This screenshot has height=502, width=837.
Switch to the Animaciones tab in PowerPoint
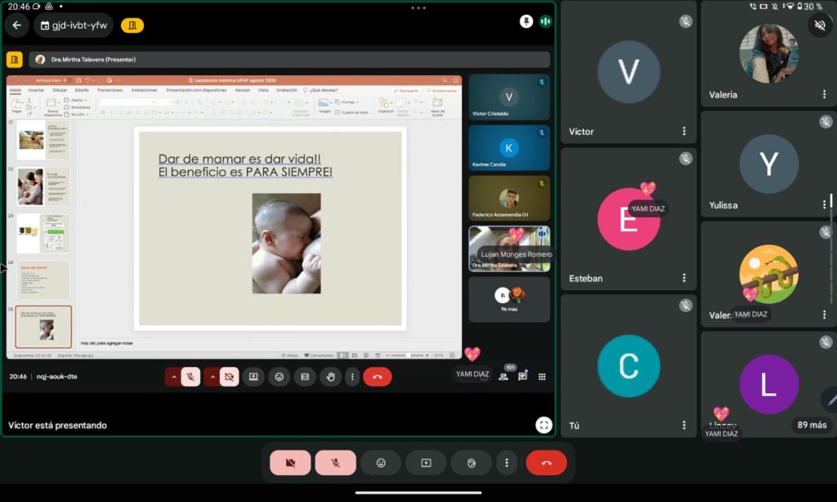pyautogui.click(x=144, y=90)
